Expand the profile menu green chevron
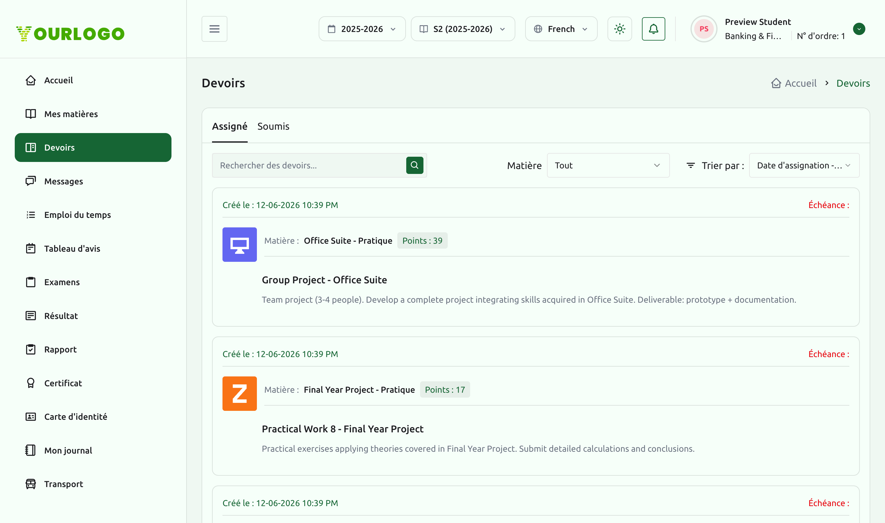Image resolution: width=885 pixels, height=523 pixels. coord(859,29)
